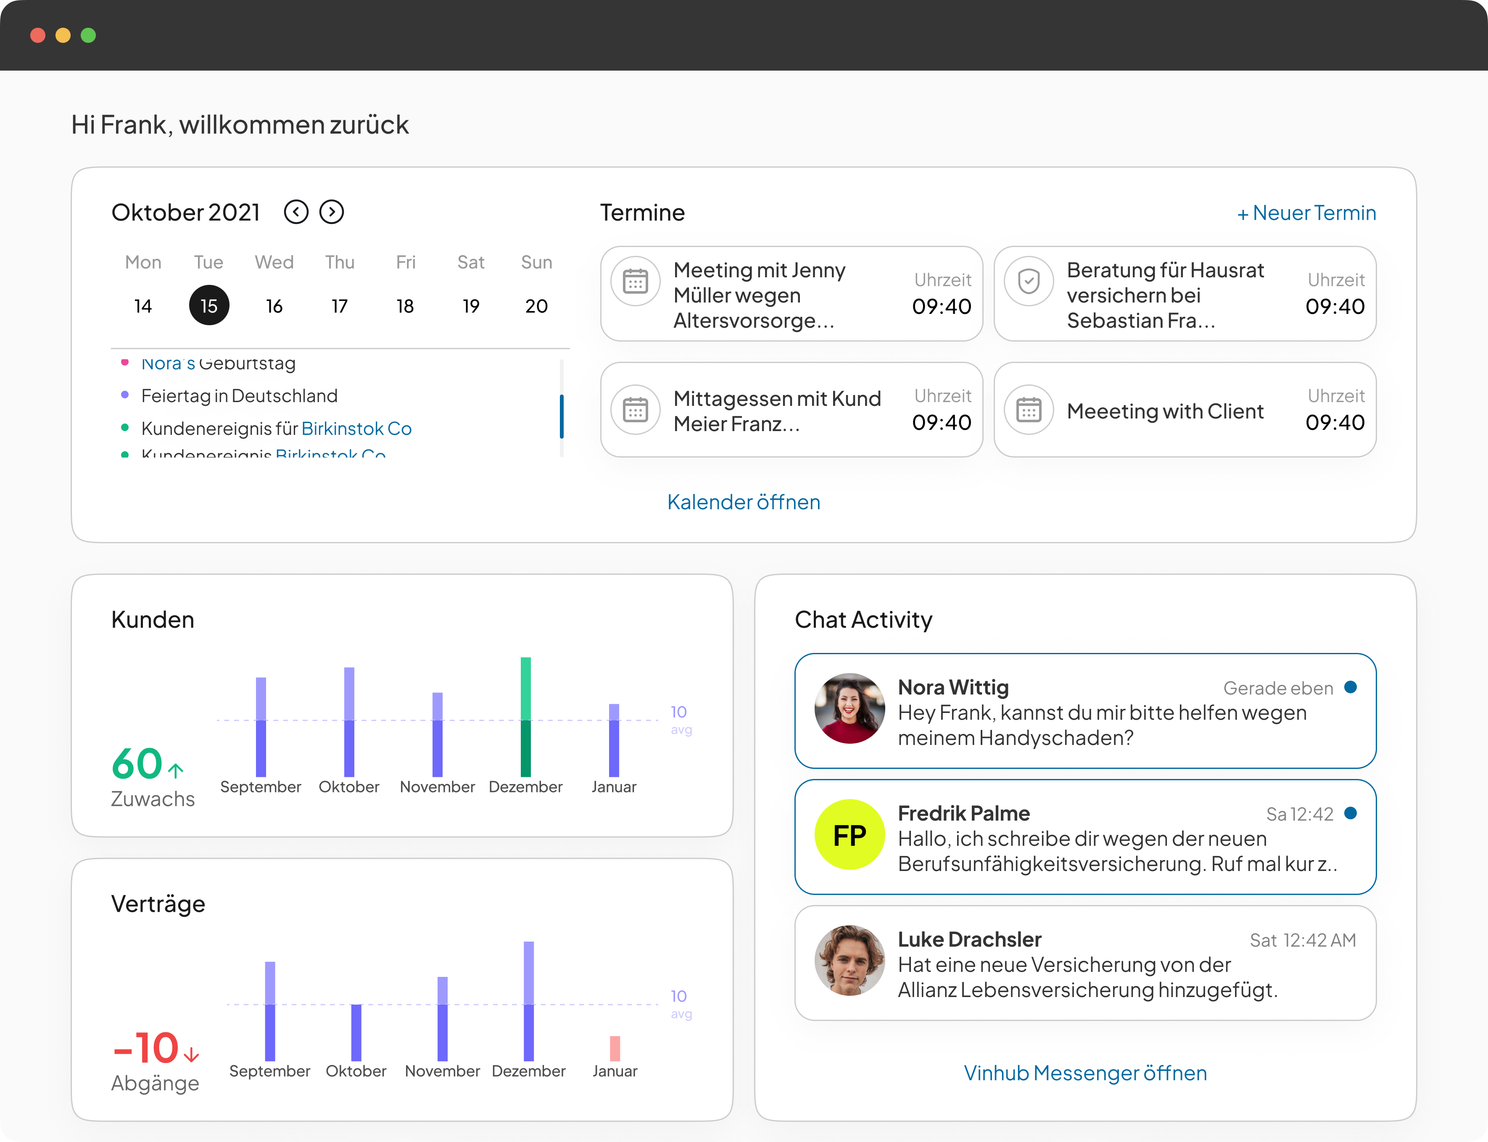Viewport: 1488px width, 1142px height.
Task: Click the blue unread dot on Nora's message
Action: click(x=1351, y=687)
